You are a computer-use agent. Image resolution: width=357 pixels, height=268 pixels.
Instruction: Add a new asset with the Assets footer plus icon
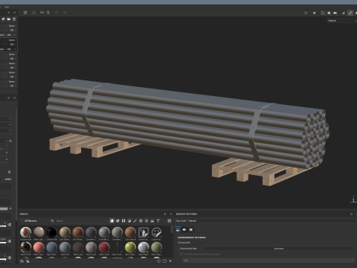click(x=170, y=261)
